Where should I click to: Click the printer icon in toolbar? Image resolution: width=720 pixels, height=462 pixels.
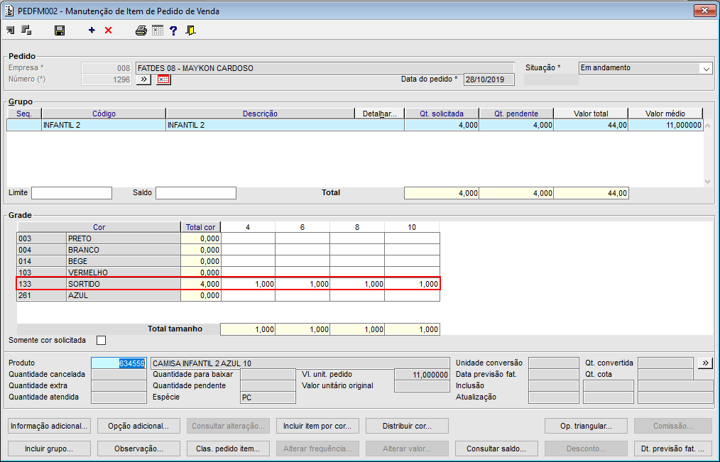[141, 31]
